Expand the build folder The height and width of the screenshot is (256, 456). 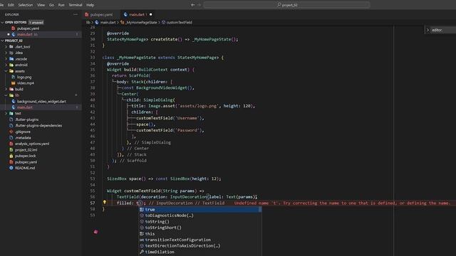(19, 89)
